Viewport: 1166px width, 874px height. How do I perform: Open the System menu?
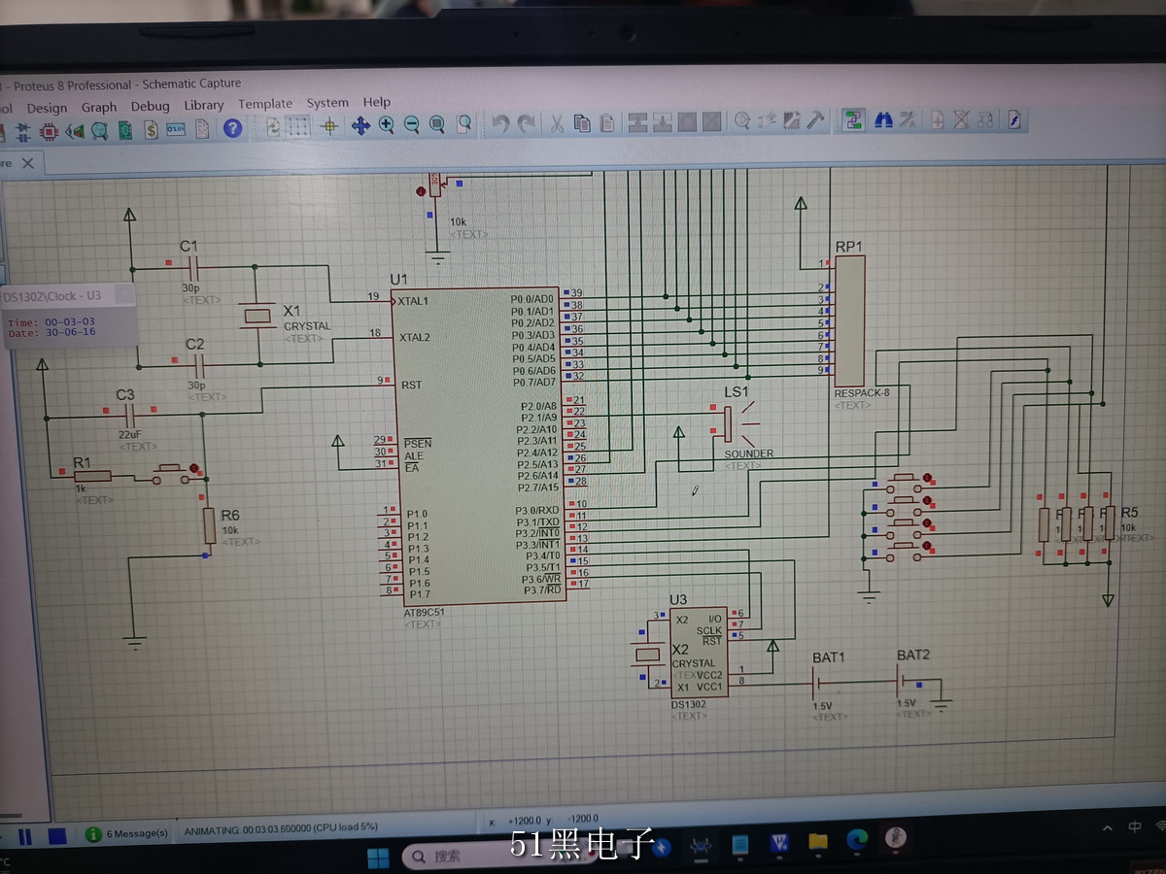point(327,103)
